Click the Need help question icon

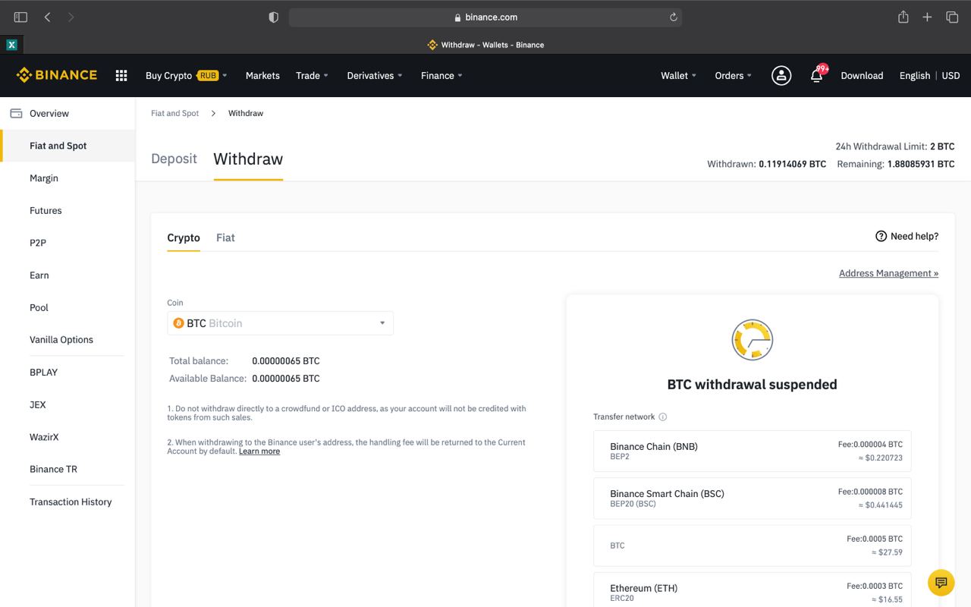(x=881, y=236)
